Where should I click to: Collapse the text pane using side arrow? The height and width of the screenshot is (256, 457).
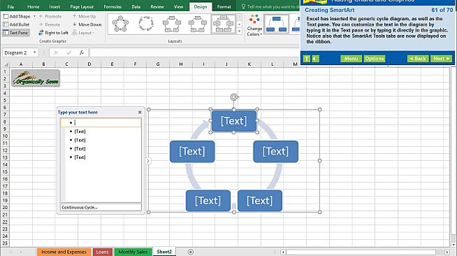[148, 161]
